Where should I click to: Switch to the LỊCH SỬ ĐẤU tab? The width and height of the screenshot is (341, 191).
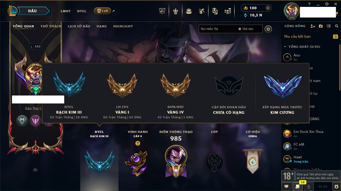(x=79, y=26)
